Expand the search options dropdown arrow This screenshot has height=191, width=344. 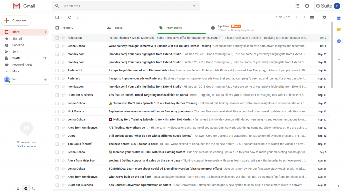click(x=194, y=6)
